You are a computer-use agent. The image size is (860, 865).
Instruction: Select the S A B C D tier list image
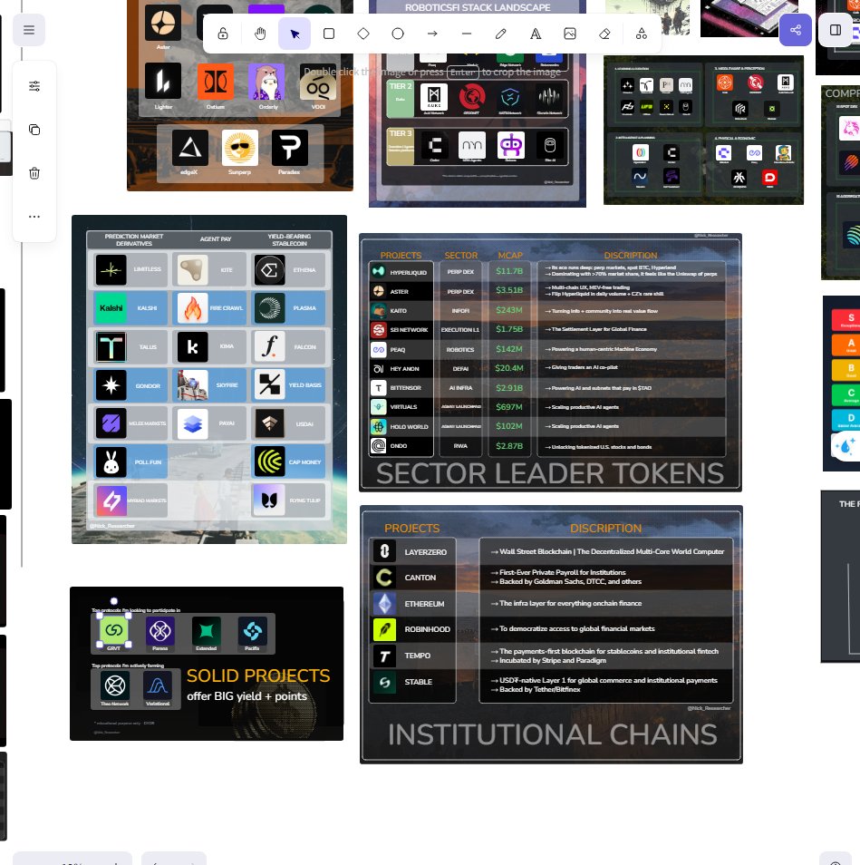[x=841, y=384]
